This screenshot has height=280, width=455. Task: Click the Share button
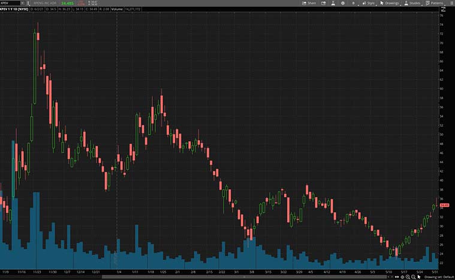(309, 3)
